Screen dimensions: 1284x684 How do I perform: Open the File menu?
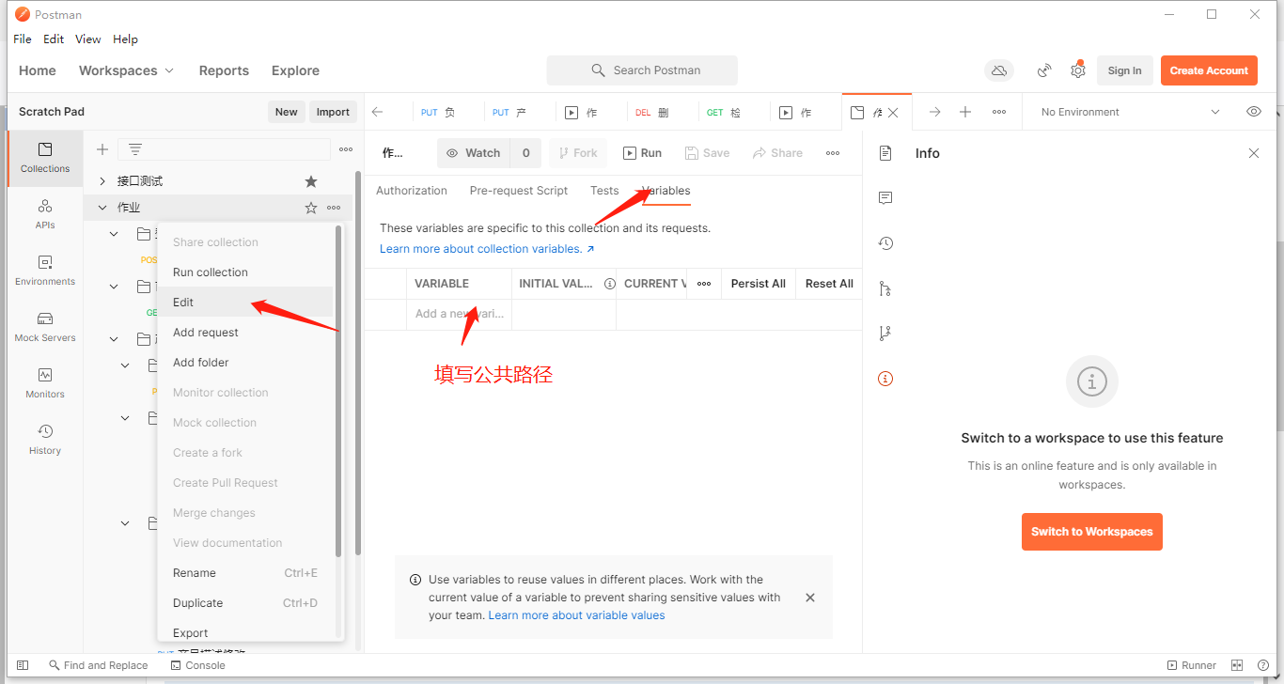(x=23, y=39)
